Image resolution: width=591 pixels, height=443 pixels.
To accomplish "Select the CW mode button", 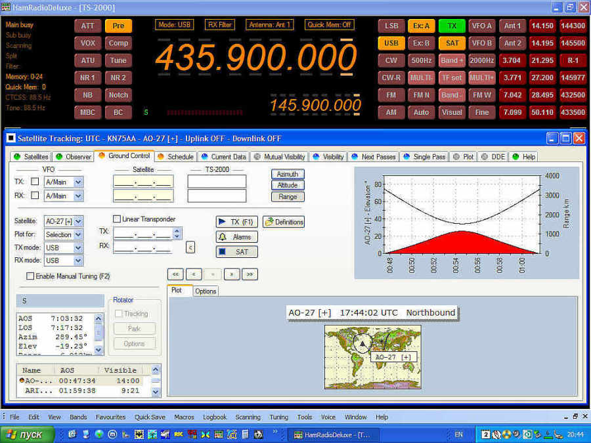I will 391,60.
